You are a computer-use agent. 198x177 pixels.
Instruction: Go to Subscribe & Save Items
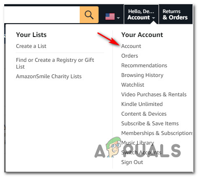pos(150,124)
